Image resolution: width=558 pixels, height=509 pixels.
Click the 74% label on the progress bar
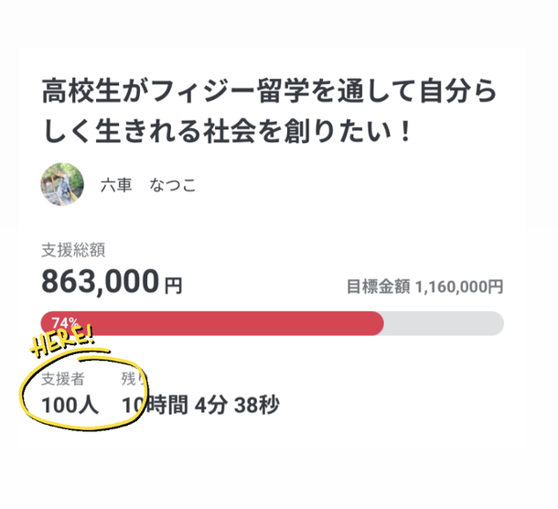point(64,322)
